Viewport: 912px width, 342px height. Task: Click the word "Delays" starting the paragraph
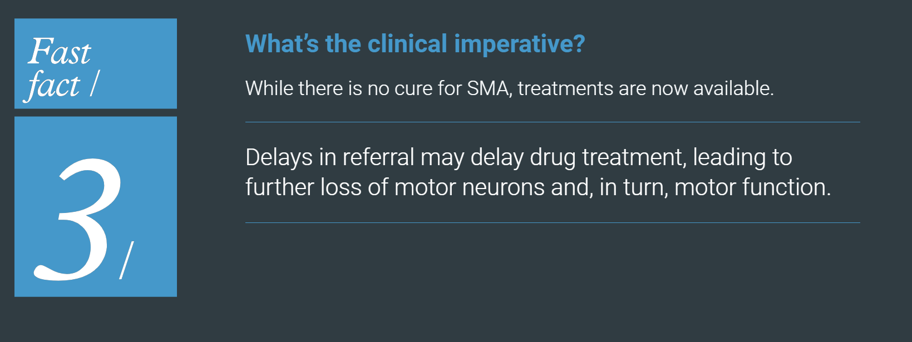pos(279,157)
